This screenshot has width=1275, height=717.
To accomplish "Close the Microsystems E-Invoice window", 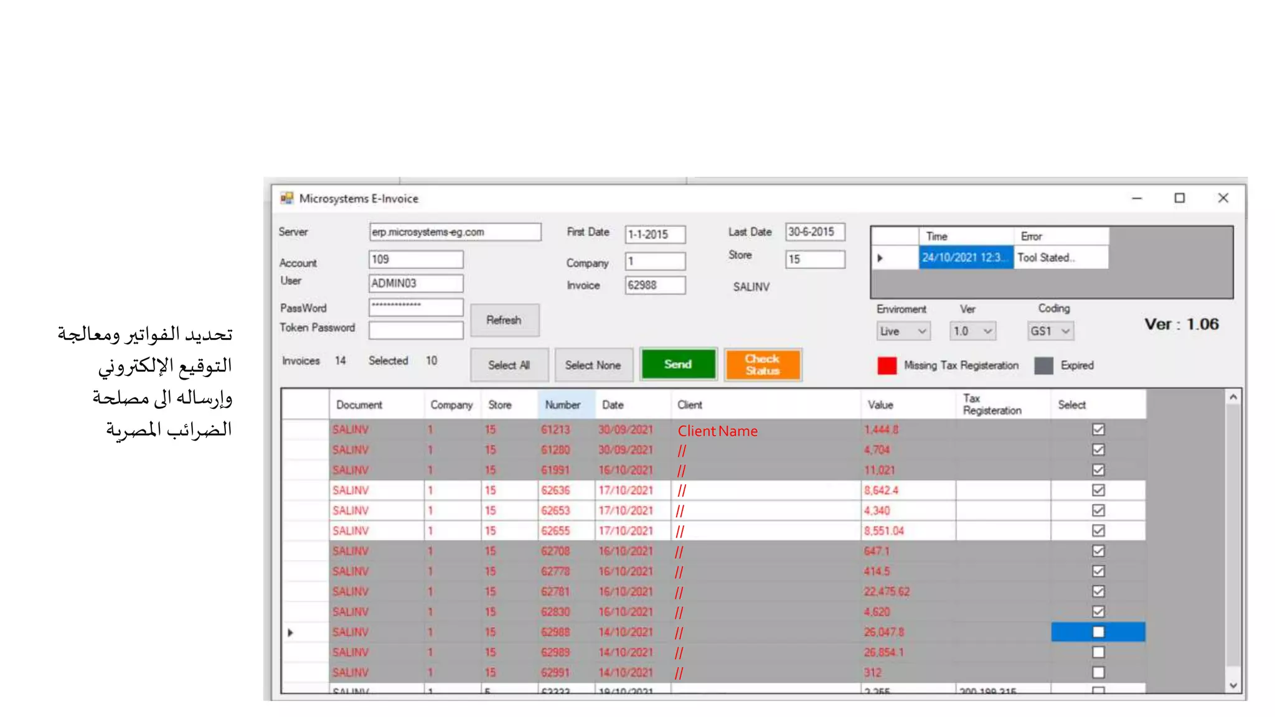I will point(1223,198).
